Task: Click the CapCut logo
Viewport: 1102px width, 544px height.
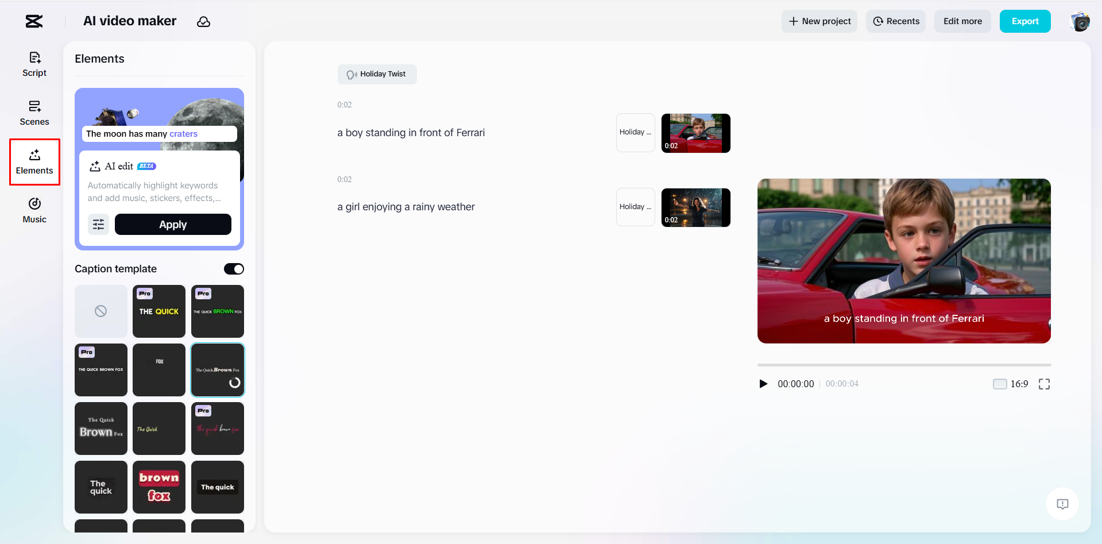Action: point(33,21)
